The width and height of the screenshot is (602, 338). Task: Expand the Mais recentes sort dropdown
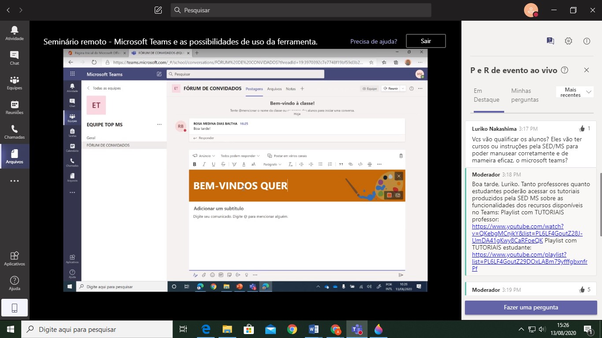575,92
